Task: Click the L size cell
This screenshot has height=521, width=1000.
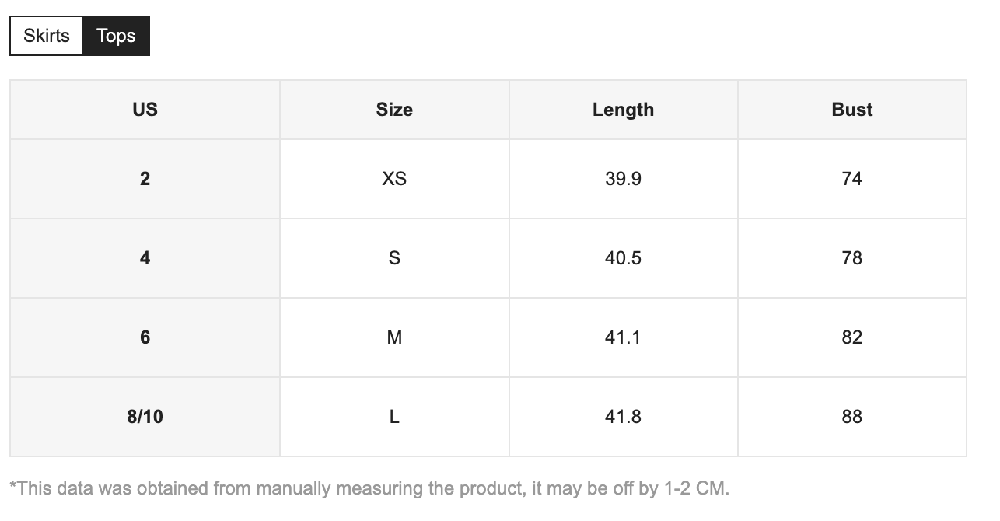Action: (x=394, y=417)
